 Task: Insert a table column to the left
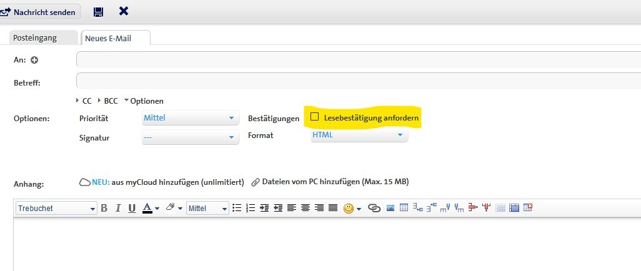tap(459, 208)
